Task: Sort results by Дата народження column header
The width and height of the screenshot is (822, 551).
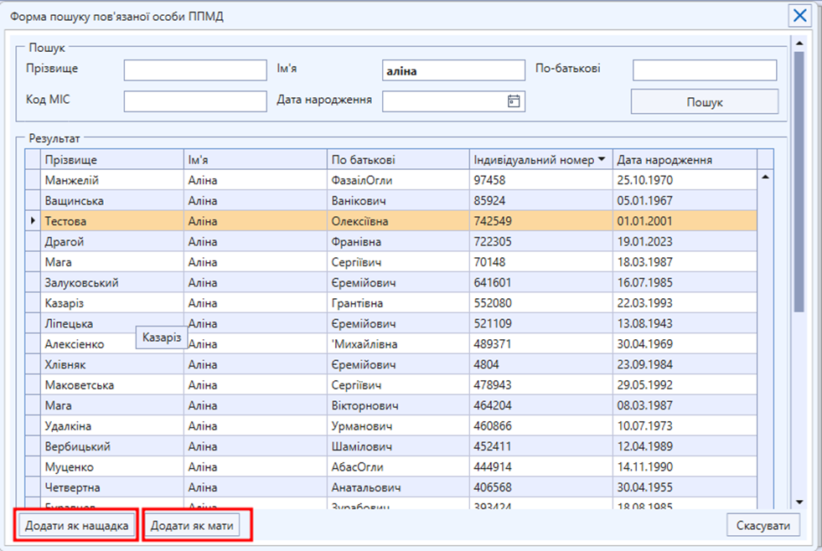Action: pos(684,160)
